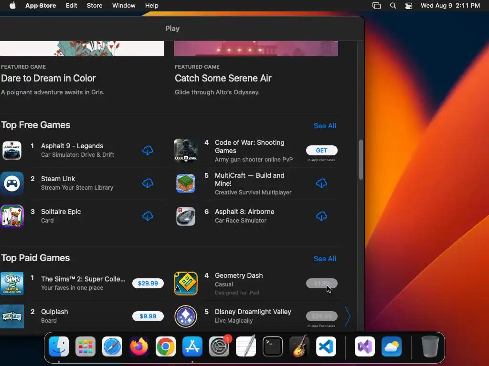The width and height of the screenshot is (489, 366).
Task: Open the Weather app from the Dock
Action: point(392,346)
